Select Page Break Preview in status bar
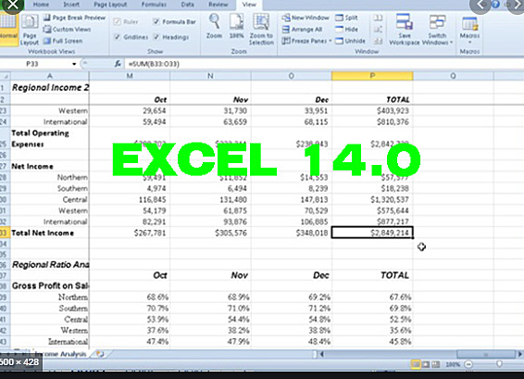The width and height of the screenshot is (524, 379). pyautogui.click(x=435, y=364)
